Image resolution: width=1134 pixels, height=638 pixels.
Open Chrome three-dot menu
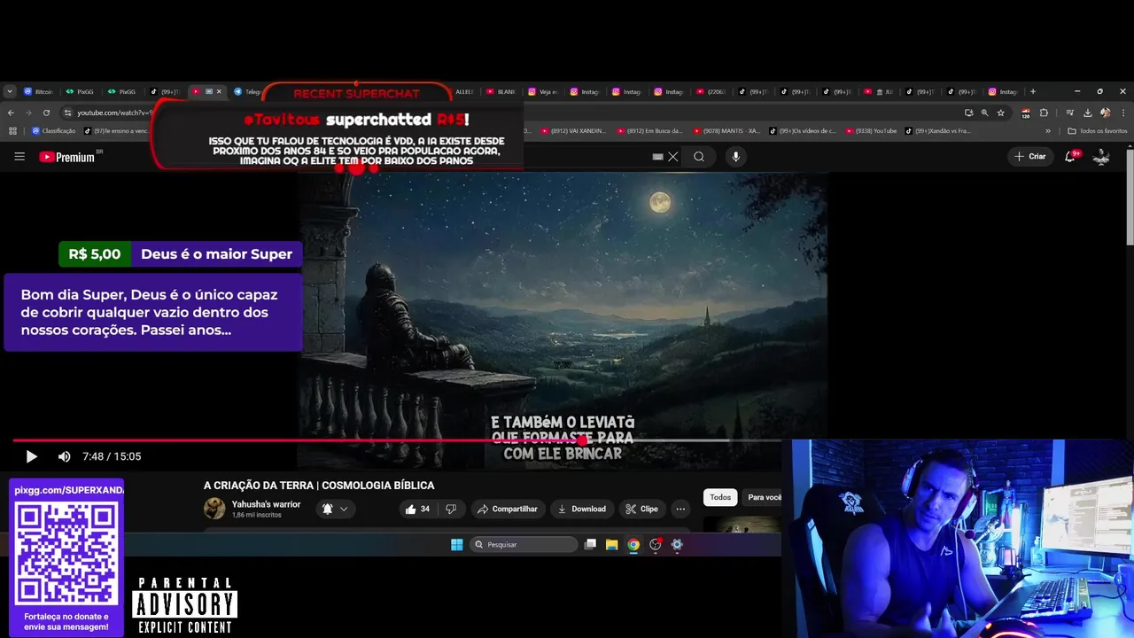(1122, 113)
